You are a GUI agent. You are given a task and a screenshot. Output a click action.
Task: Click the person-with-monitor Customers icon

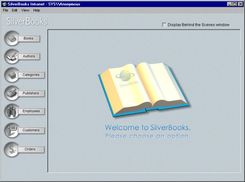pyautogui.click(x=12, y=130)
